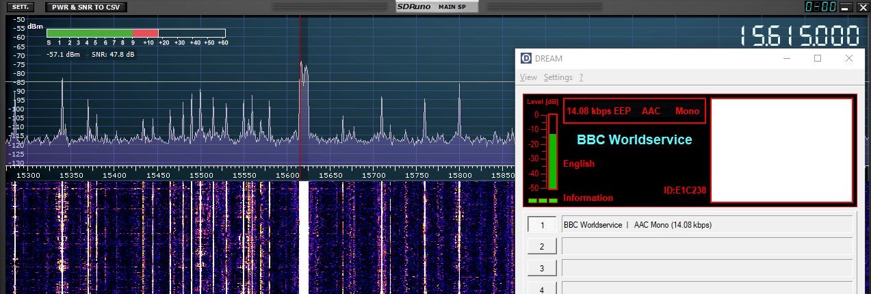Minimize the SDRuno MAIN SP panel

tap(846, 8)
